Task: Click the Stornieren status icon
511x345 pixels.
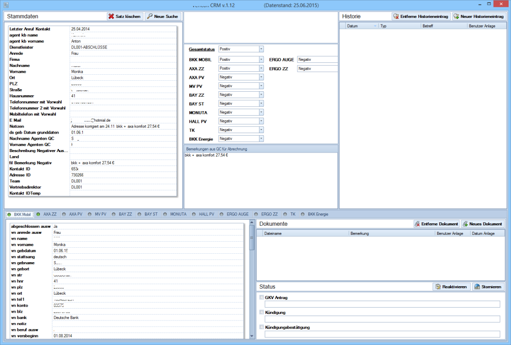Action: click(477, 286)
